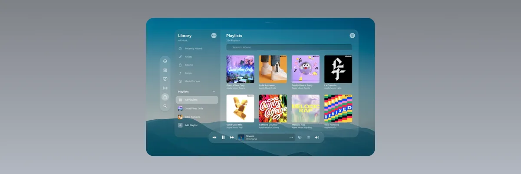Open the La Formula playlist cover
Viewport: 521px width, 174px height.
(338, 69)
